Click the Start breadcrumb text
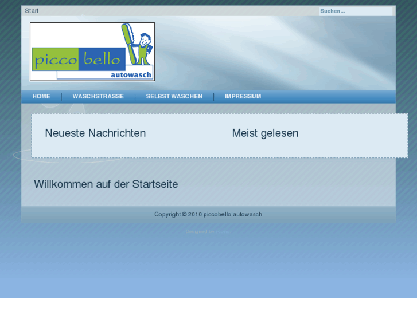Screen dimensions: 417x312 pos(32,11)
